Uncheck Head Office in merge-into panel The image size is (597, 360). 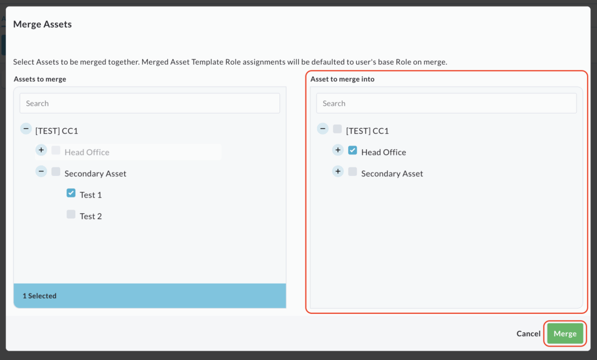click(353, 150)
